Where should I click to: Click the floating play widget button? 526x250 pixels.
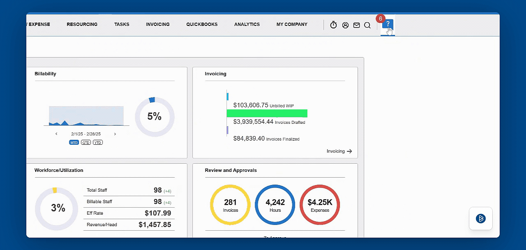[x=481, y=218]
